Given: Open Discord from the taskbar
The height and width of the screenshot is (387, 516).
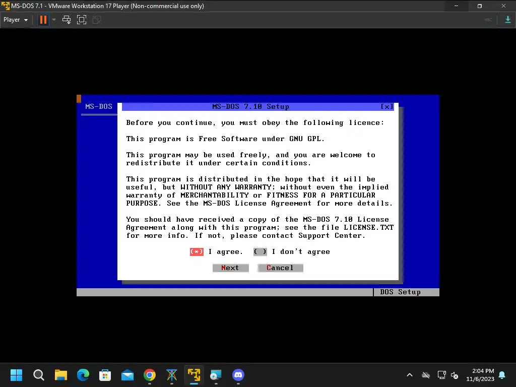Looking at the screenshot, I should click(238, 375).
